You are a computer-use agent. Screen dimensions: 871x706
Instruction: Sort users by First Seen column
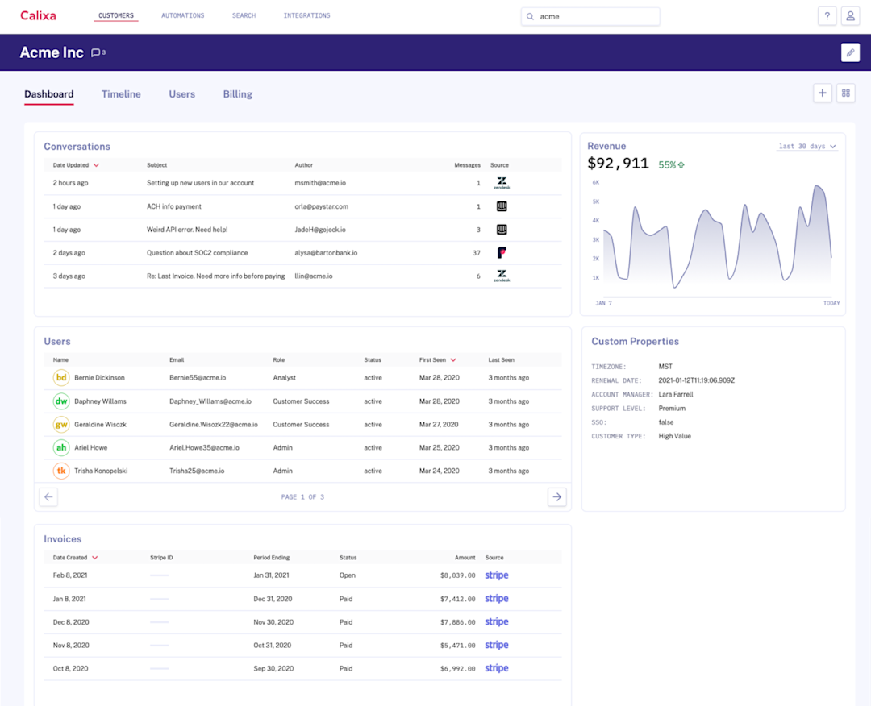click(438, 360)
